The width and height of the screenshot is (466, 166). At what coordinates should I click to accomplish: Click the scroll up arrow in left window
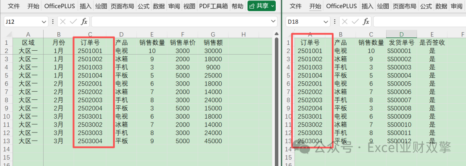pyautogui.click(x=277, y=34)
